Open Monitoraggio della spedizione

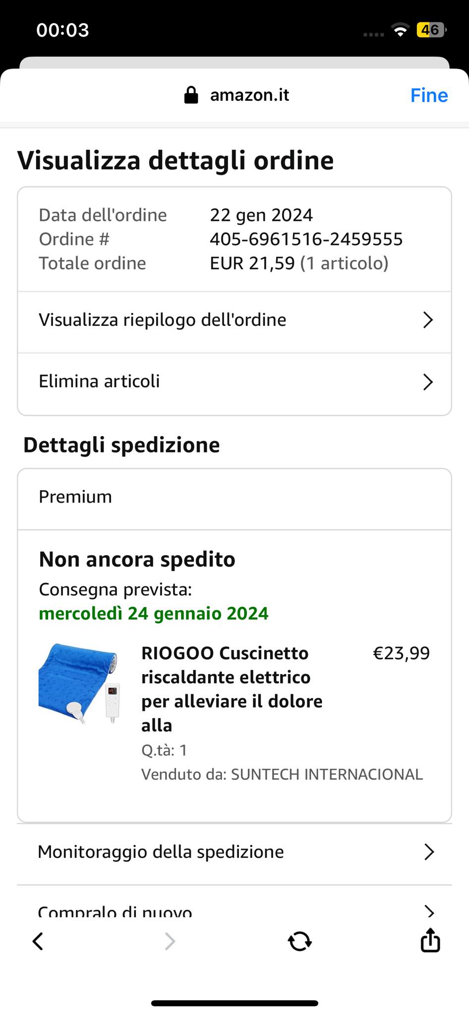pos(161,852)
